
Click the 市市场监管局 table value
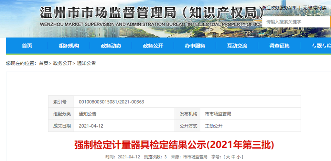coord(218,114)
